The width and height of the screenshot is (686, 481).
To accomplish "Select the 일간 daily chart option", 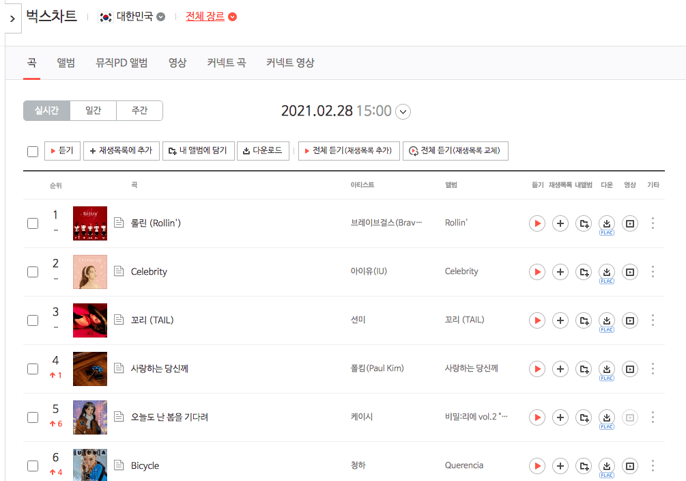I will pos(94,111).
